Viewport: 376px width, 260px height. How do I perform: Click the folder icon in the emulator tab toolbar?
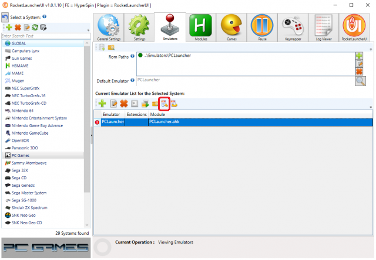point(111,47)
